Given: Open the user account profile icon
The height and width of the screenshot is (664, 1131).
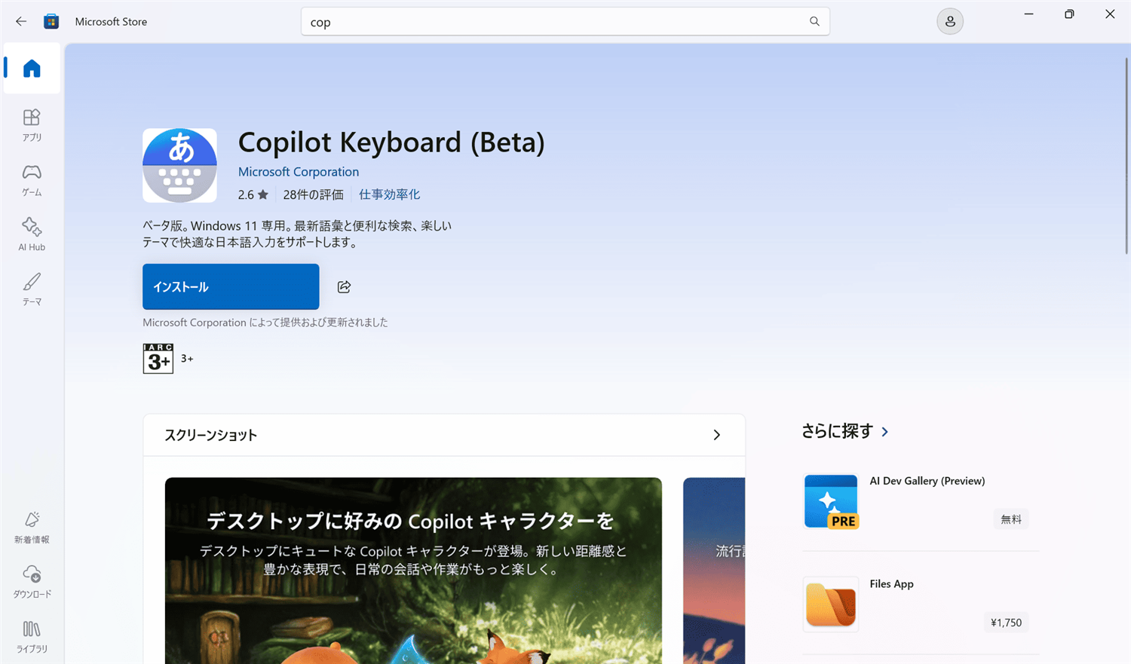Looking at the screenshot, I should pos(950,21).
